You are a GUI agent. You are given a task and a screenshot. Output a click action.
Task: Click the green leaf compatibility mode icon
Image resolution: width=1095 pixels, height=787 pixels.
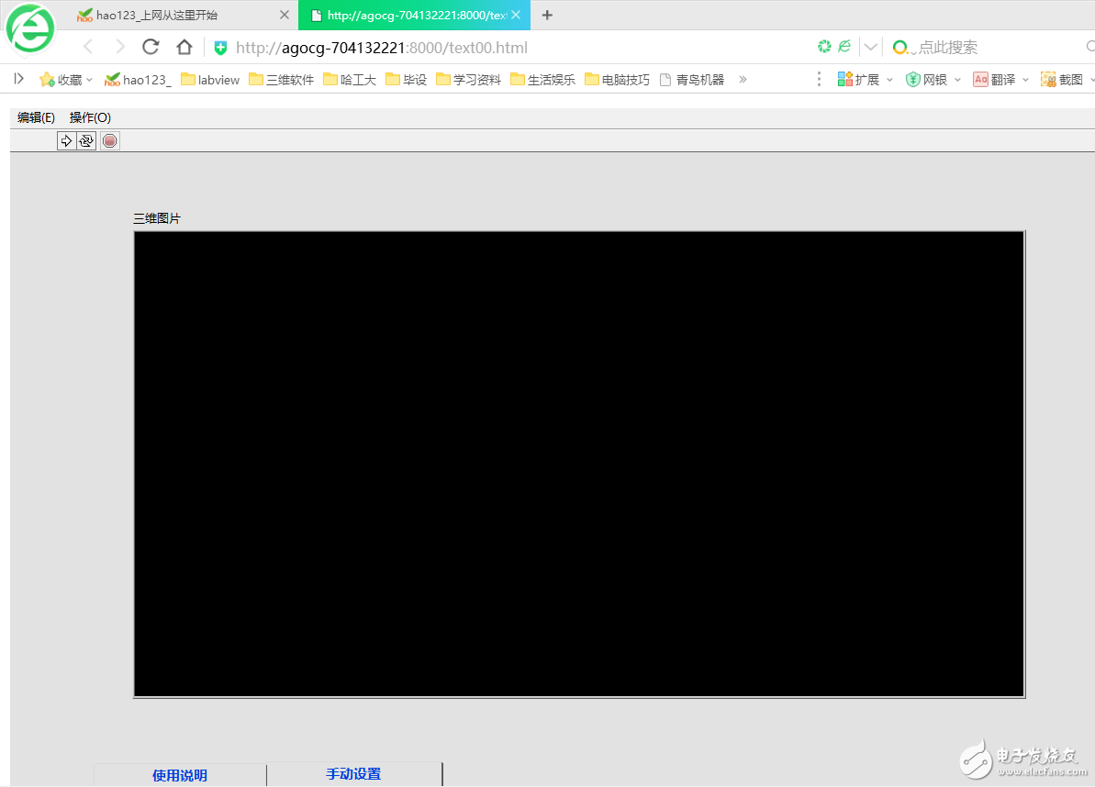[844, 46]
